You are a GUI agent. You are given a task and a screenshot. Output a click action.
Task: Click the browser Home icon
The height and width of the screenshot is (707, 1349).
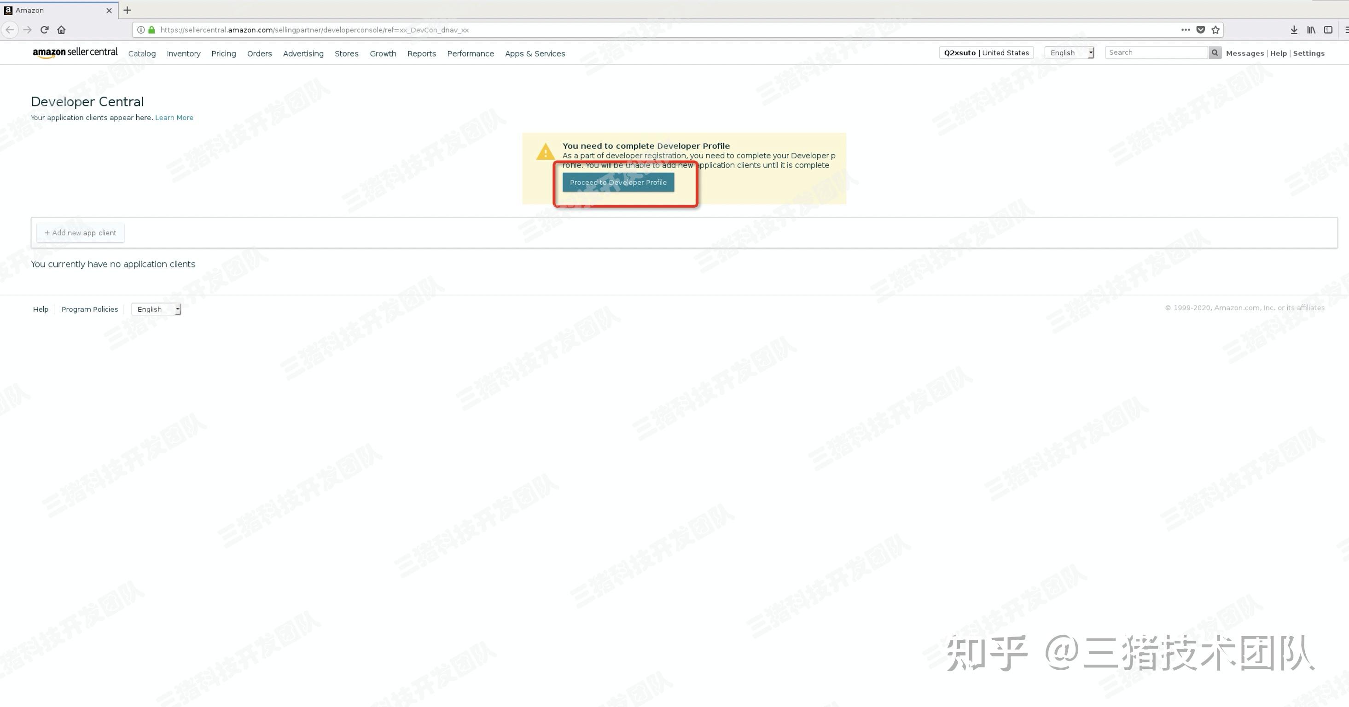(x=61, y=30)
